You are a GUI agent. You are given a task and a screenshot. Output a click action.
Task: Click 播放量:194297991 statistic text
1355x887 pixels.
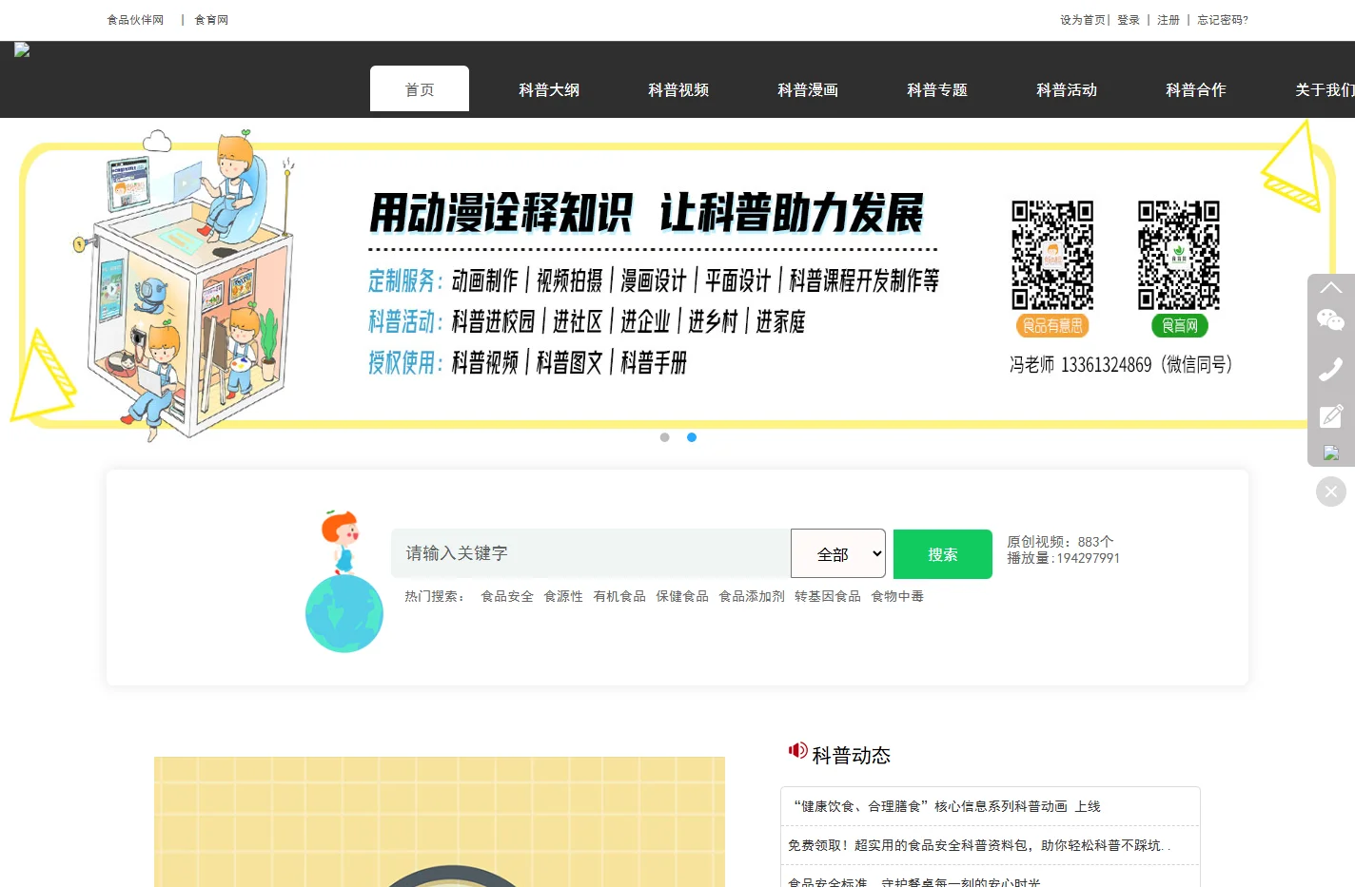[1064, 558]
